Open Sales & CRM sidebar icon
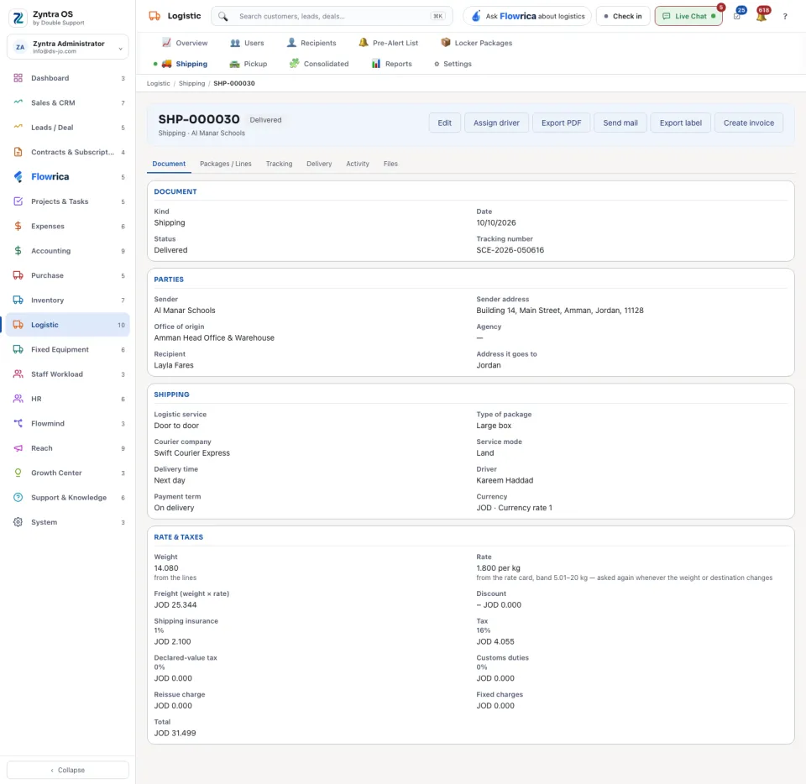This screenshot has width=806, height=784. [18, 102]
